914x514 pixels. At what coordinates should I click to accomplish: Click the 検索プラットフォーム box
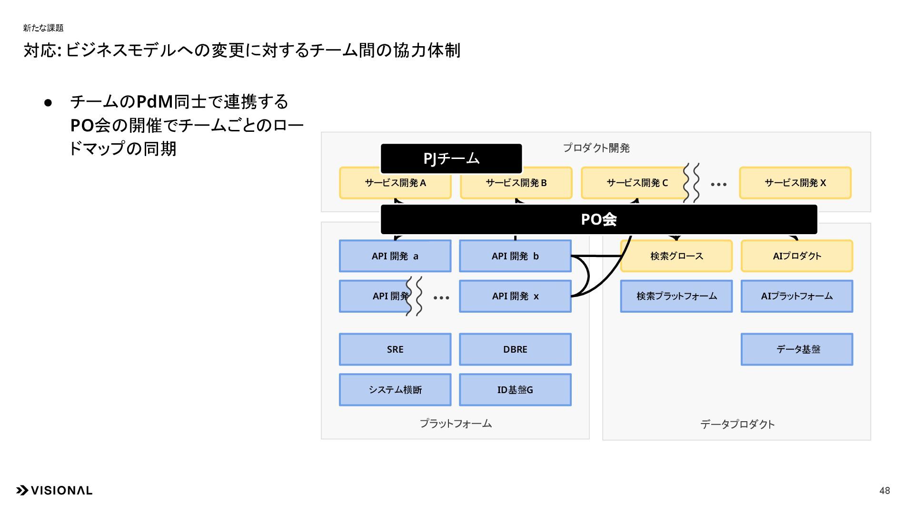point(676,296)
